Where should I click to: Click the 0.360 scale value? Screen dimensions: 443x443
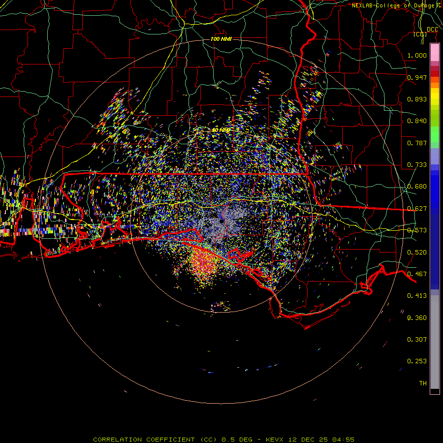(x=417, y=318)
